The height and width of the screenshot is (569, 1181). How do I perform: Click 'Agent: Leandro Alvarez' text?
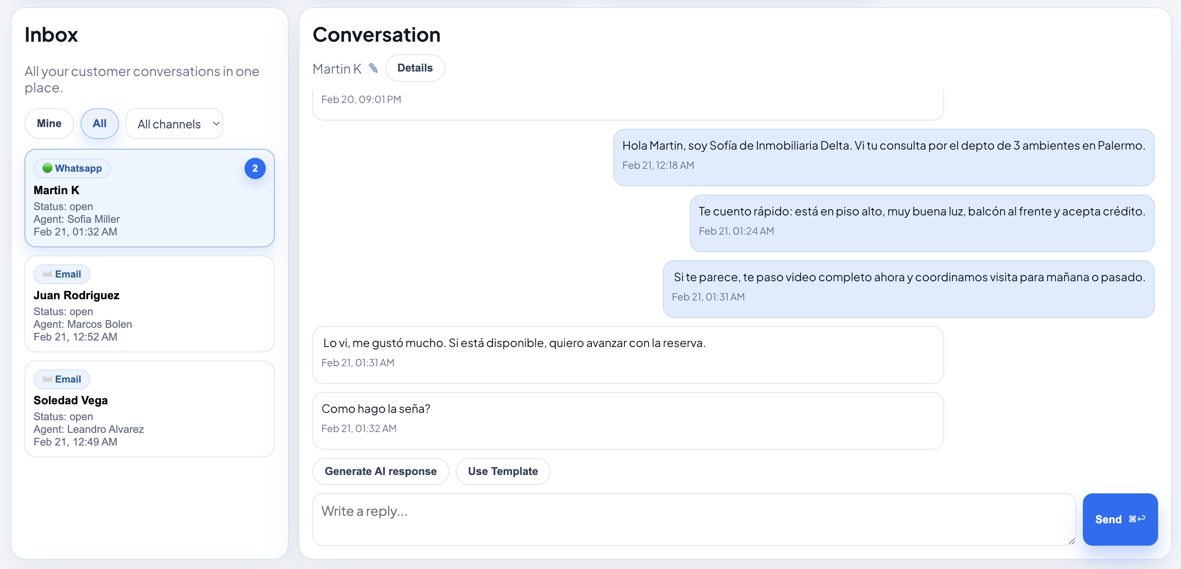[88, 429]
